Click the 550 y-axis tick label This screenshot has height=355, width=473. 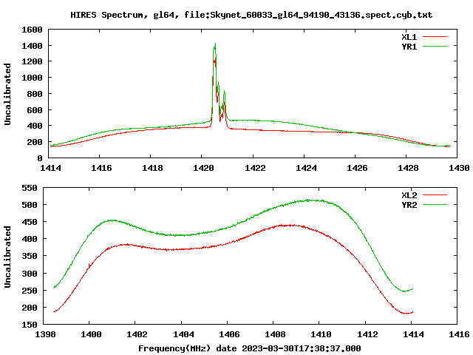pyautogui.click(x=30, y=188)
